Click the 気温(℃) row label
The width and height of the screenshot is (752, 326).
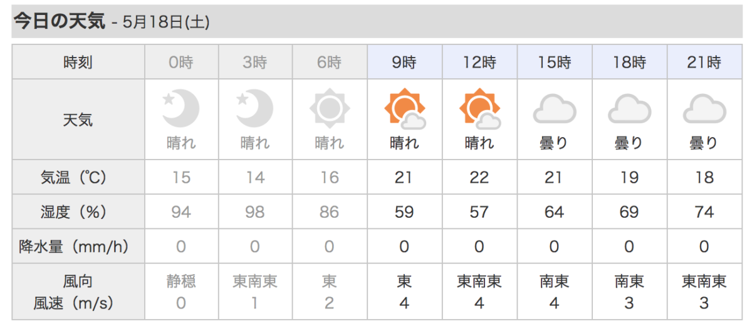click(78, 177)
